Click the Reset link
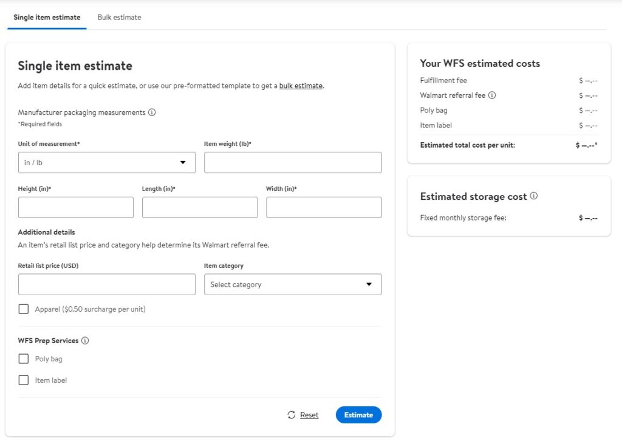Viewport: 622px width, 441px height. point(309,415)
